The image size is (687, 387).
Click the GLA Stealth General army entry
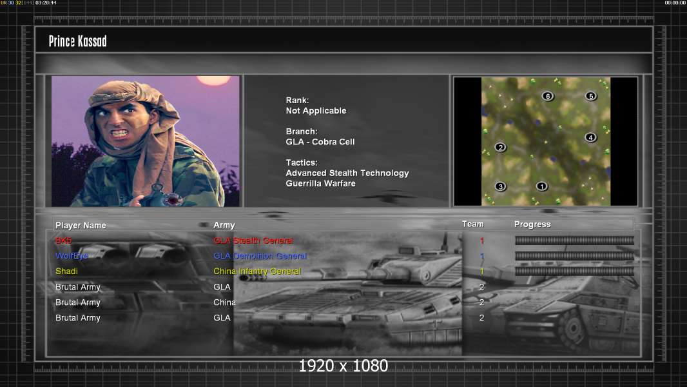click(x=253, y=241)
